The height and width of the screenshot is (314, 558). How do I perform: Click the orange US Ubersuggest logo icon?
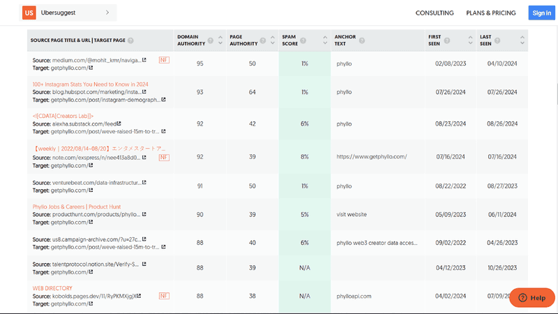pyautogui.click(x=29, y=13)
